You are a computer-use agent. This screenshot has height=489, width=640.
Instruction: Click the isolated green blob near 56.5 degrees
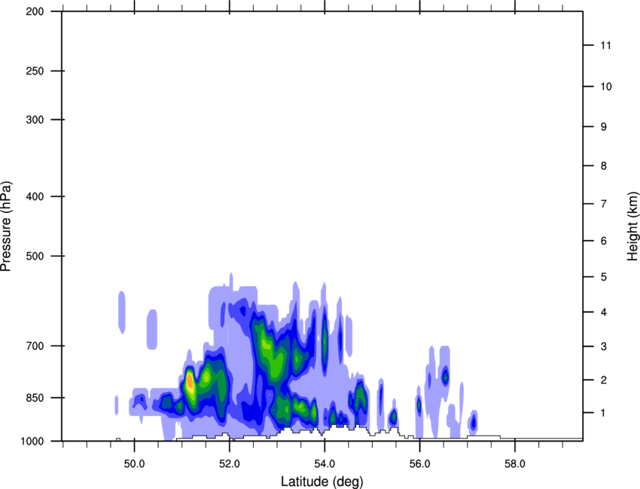(x=445, y=375)
